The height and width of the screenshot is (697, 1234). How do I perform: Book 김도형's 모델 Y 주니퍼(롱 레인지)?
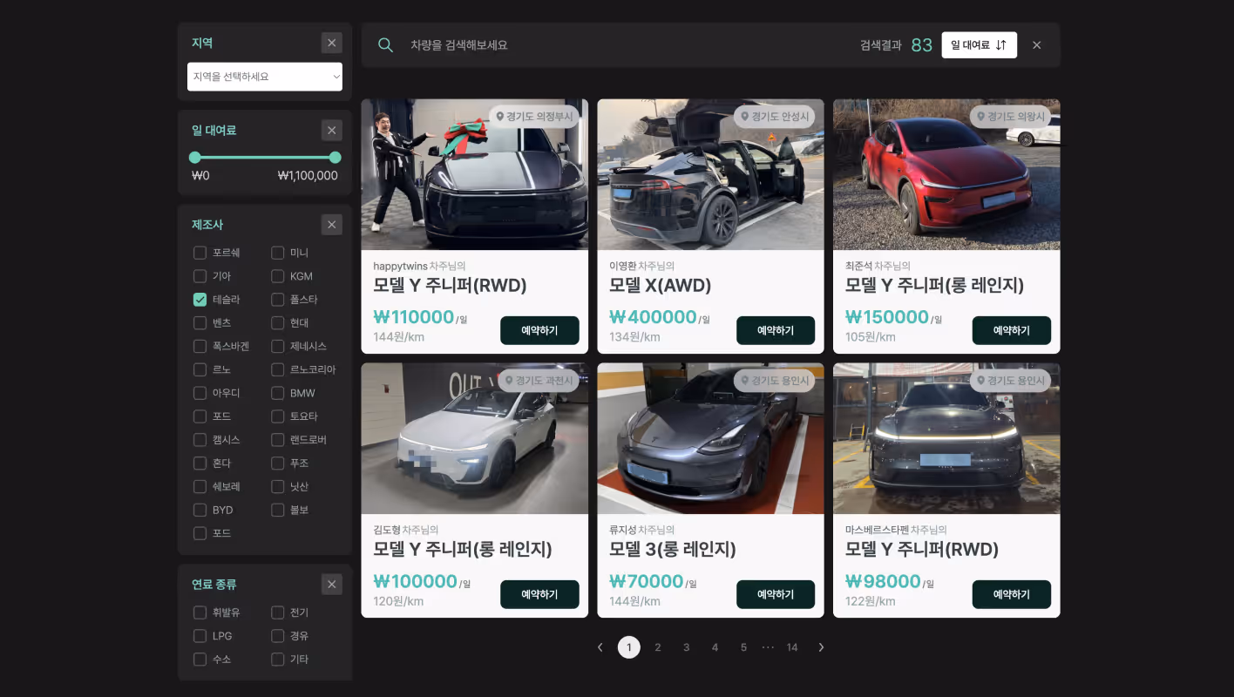pyautogui.click(x=539, y=594)
